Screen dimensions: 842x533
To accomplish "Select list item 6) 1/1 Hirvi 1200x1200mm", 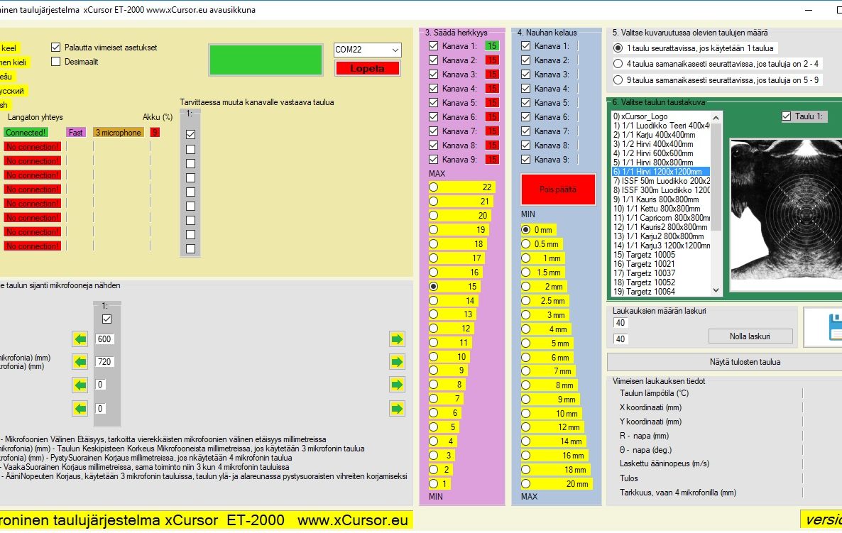I will (661, 172).
